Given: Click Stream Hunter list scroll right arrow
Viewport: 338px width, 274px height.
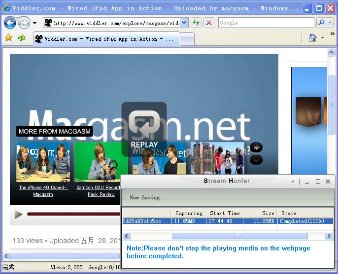Looking at the screenshot, I should tap(329, 236).
